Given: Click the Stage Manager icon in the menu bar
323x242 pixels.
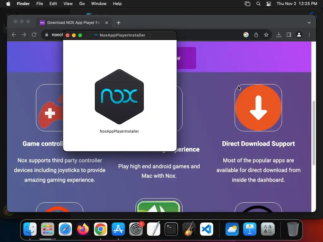Looking at the screenshot, I should click(x=247, y=4).
